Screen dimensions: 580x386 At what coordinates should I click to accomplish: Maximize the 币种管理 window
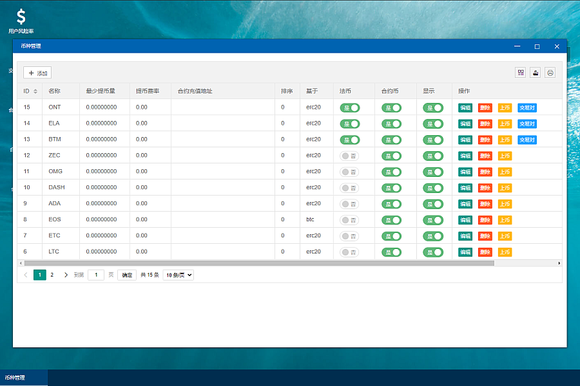pyautogui.click(x=537, y=46)
